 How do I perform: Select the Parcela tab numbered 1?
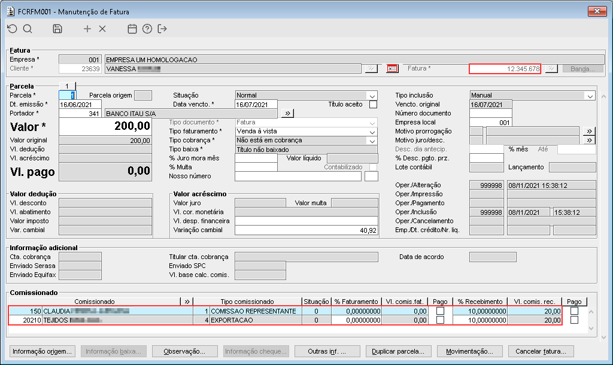[x=67, y=86]
